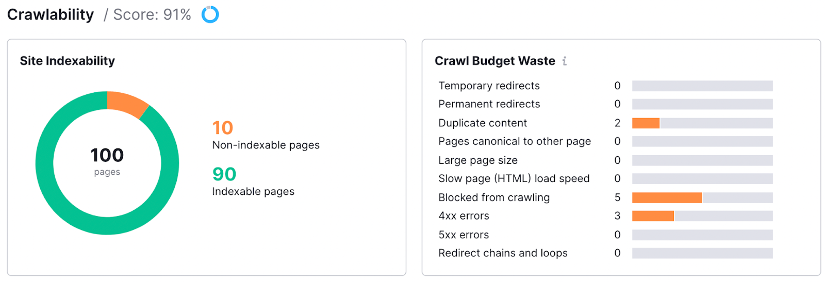Click the Blocked from crawling count 5

(x=617, y=197)
